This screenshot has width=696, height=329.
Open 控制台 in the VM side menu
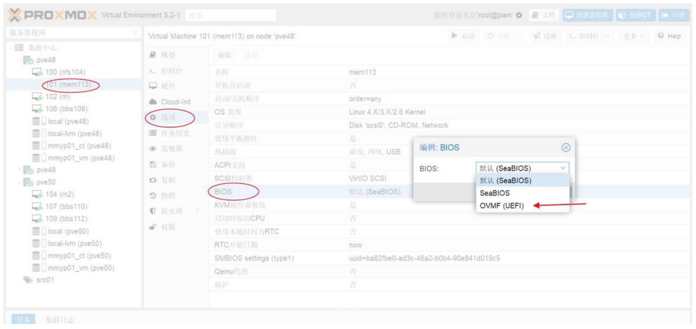click(176, 71)
